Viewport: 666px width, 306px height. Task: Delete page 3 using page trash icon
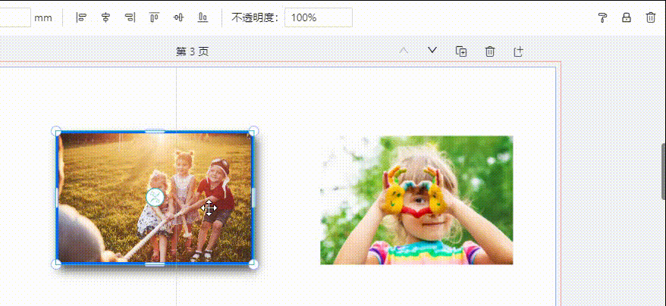(x=490, y=52)
